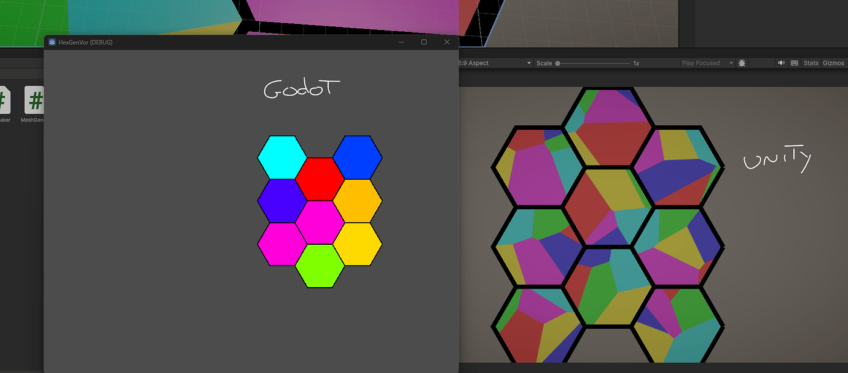Viewport: 848px width, 373px height.
Task: Toggle the Stats overlay in the Game view
Action: tap(811, 63)
